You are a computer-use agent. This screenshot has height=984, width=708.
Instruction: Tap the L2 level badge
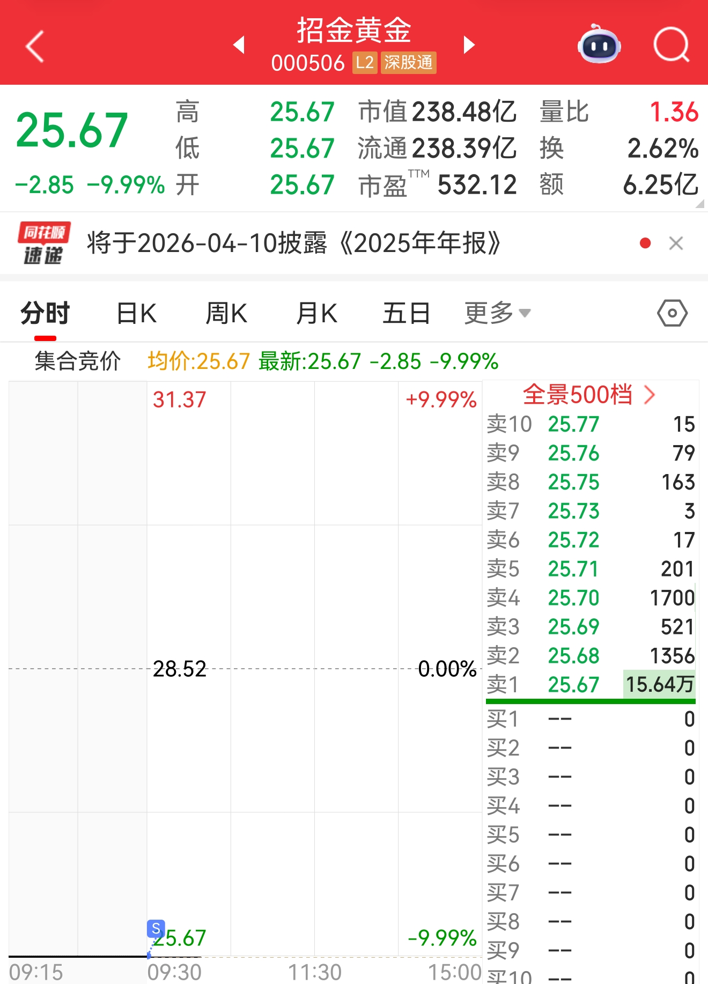[365, 63]
